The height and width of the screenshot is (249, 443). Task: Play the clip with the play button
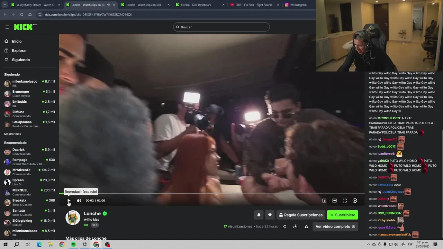[x=69, y=201]
